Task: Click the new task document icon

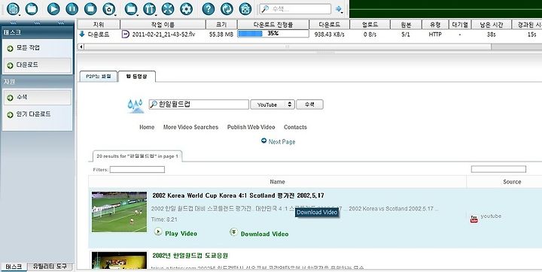Action: 13,8
